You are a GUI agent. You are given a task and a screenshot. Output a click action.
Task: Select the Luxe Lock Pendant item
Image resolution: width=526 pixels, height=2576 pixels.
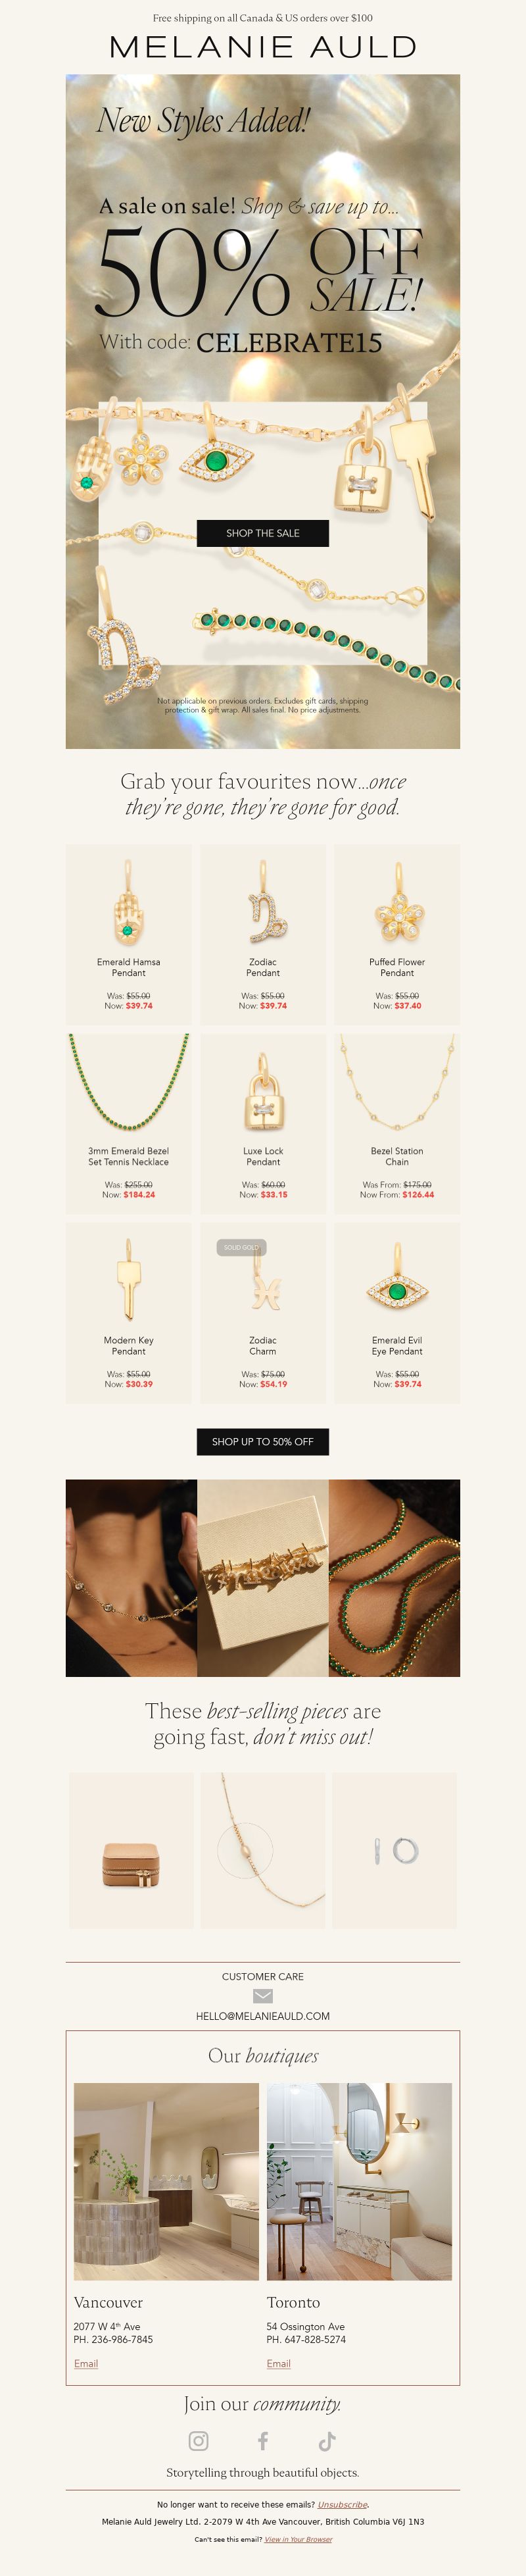click(x=262, y=1124)
